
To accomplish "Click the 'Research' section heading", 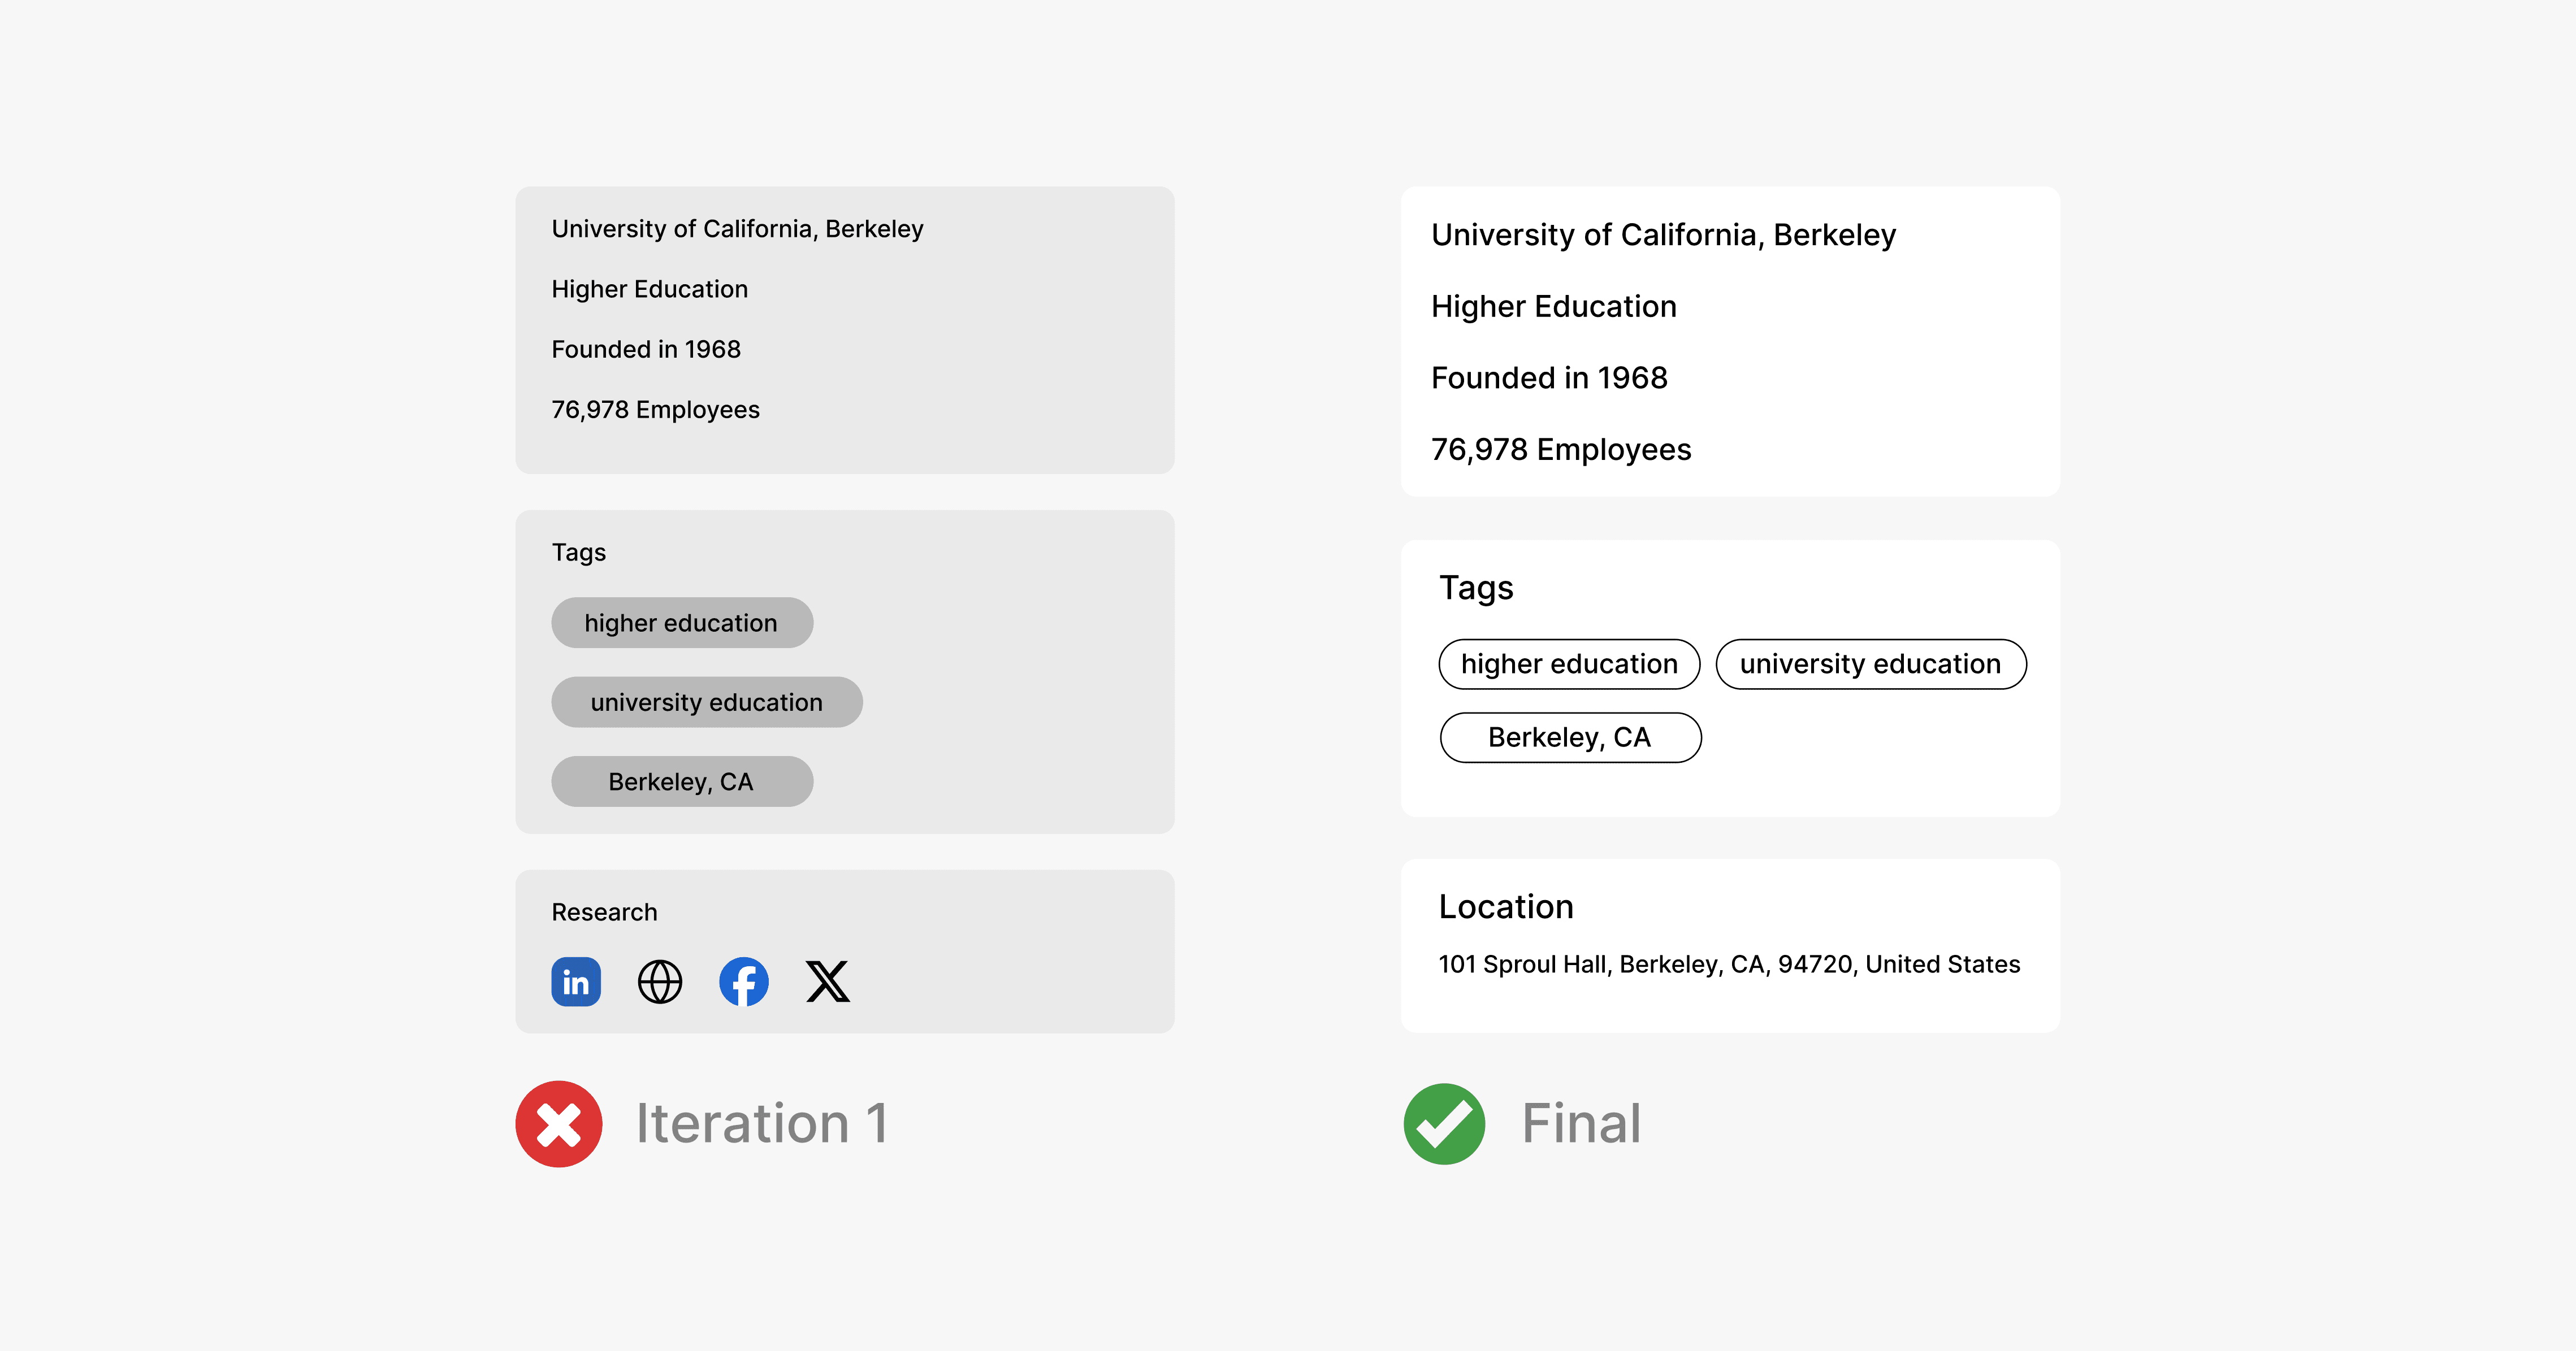I will pos(604,913).
